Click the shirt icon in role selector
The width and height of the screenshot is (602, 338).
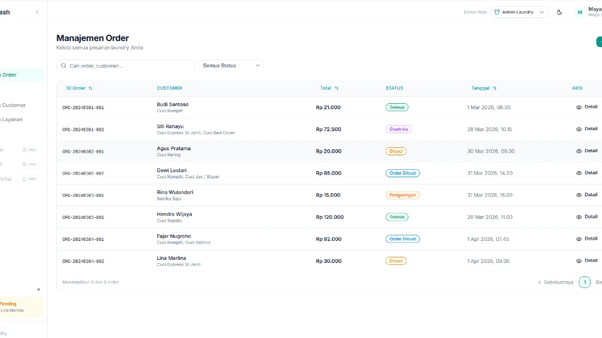pyautogui.click(x=497, y=13)
